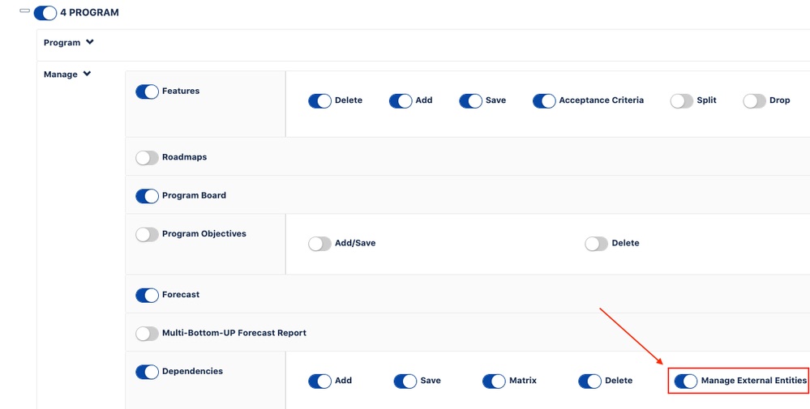Click the Matrix label
Image resolution: width=810 pixels, height=409 pixels.
(x=523, y=380)
